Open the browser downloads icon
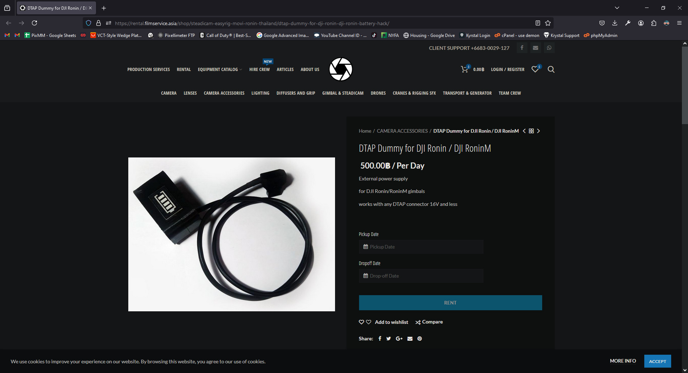Viewport: 688px width, 373px height. pyautogui.click(x=615, y=23)
